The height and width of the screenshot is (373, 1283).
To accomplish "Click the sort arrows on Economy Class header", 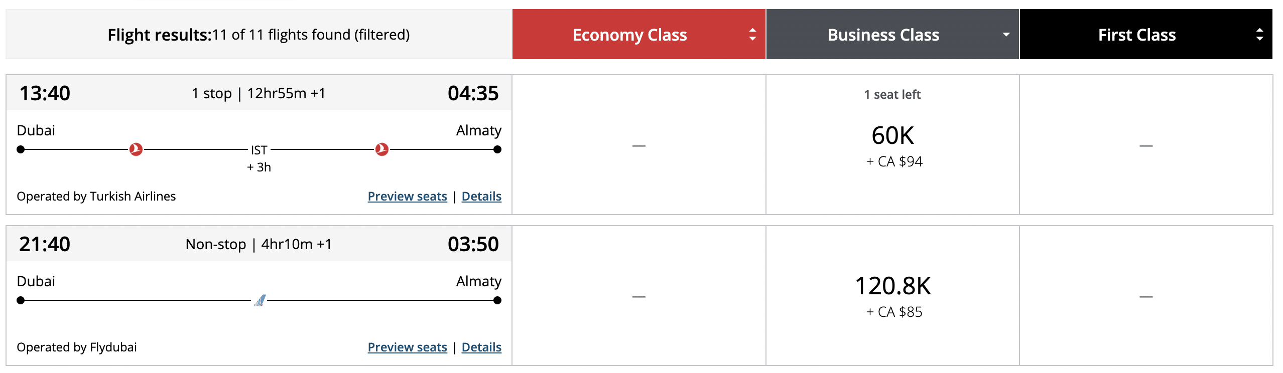I will (752, 35).
